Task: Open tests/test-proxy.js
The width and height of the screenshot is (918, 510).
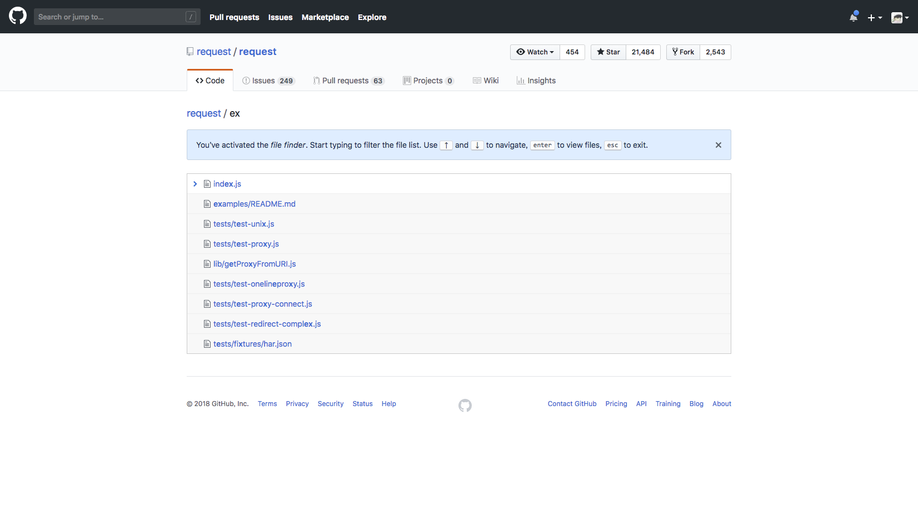Action: (246, 244)
